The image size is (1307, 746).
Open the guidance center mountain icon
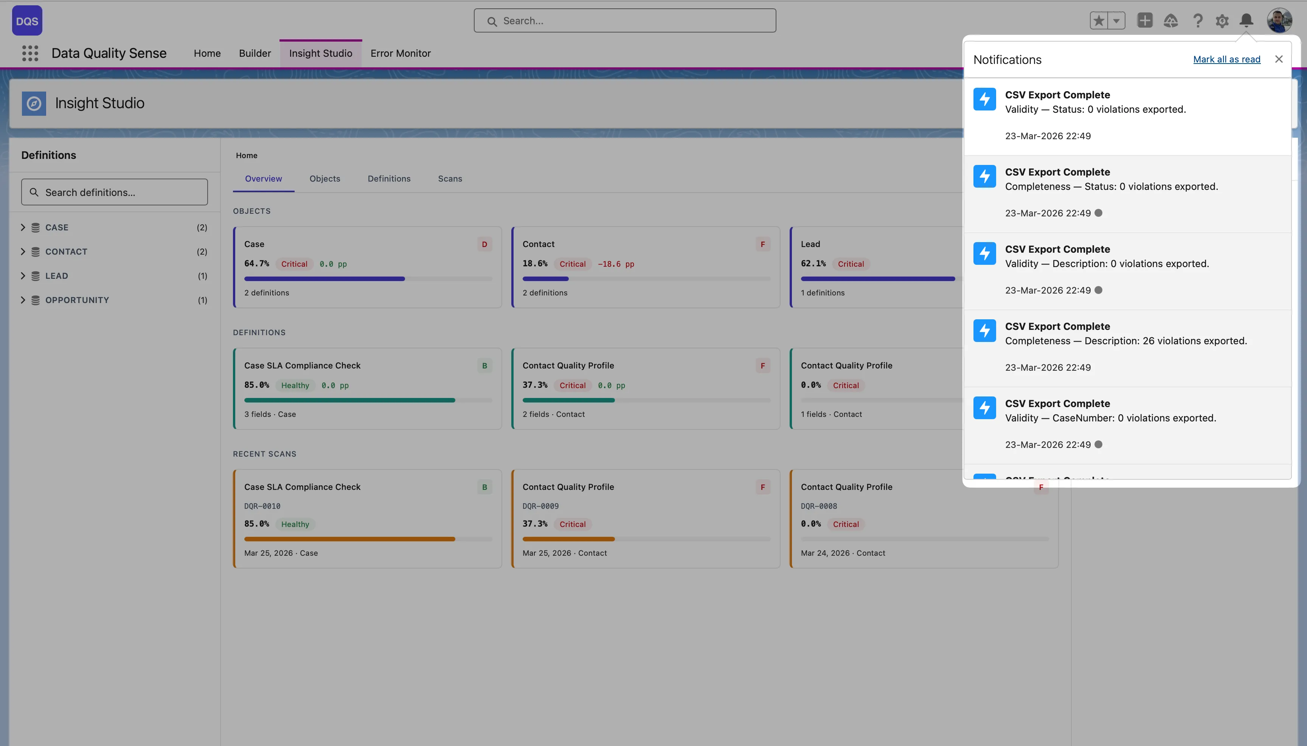[1171, 20]
